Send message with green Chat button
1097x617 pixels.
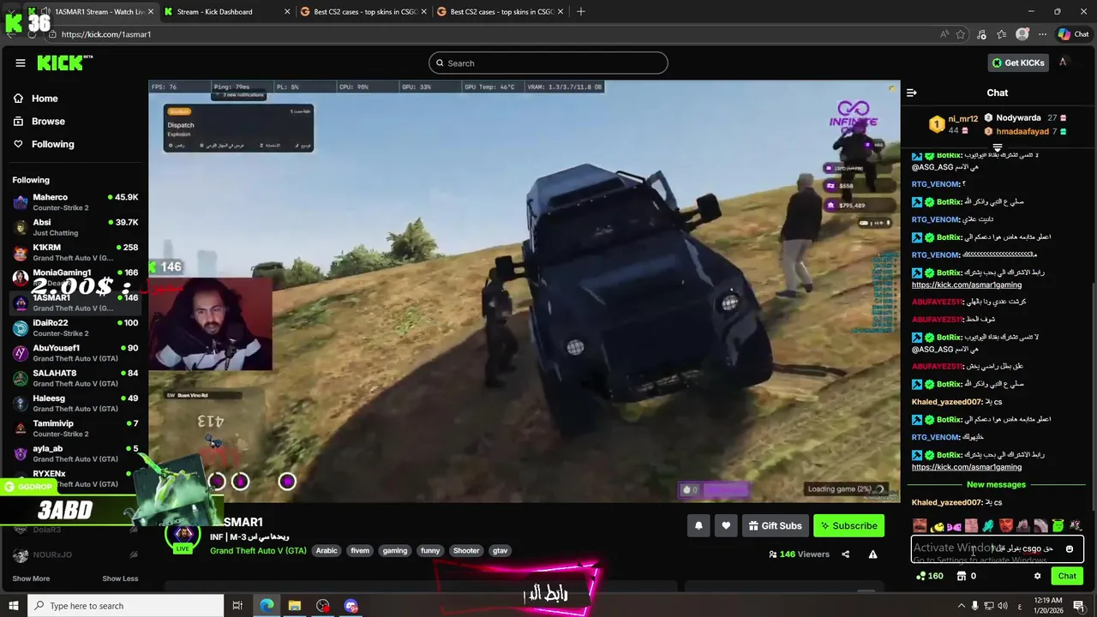coord(1067,576)
